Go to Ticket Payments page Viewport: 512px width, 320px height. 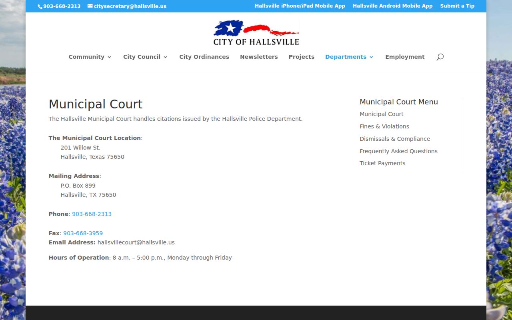382,163
